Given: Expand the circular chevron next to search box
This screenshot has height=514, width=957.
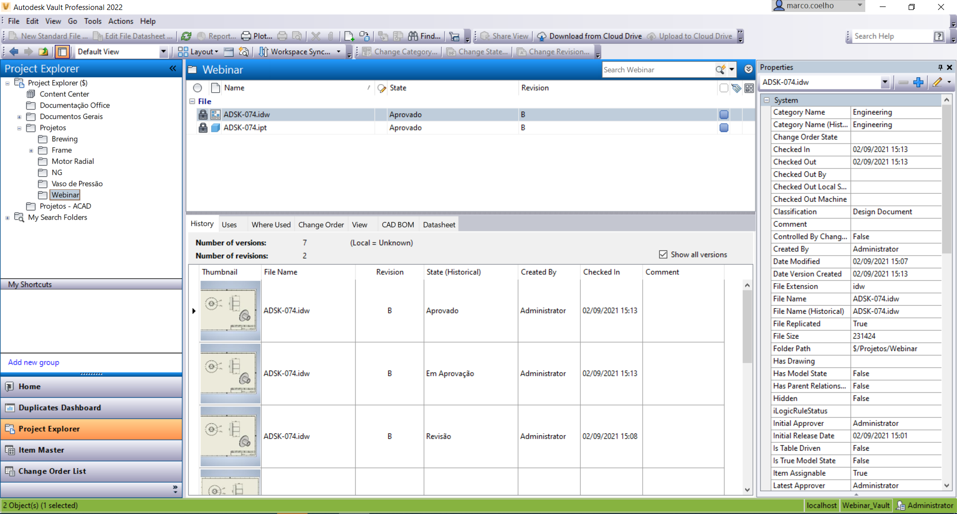Looking at the screenshot, I should 748,69.
